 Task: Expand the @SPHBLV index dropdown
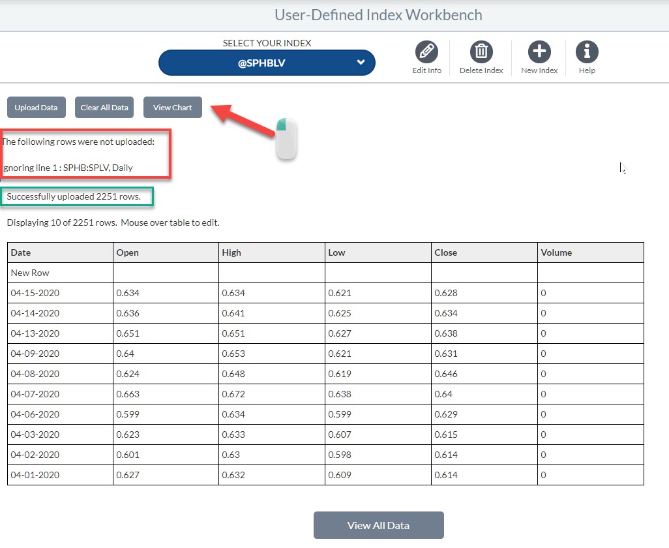point(267,63)
